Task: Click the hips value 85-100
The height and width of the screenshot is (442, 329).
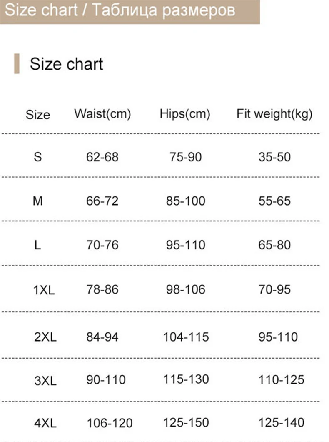Action: tap(186, 201)
